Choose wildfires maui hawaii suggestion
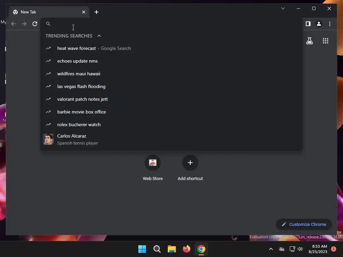 point(171,74)
